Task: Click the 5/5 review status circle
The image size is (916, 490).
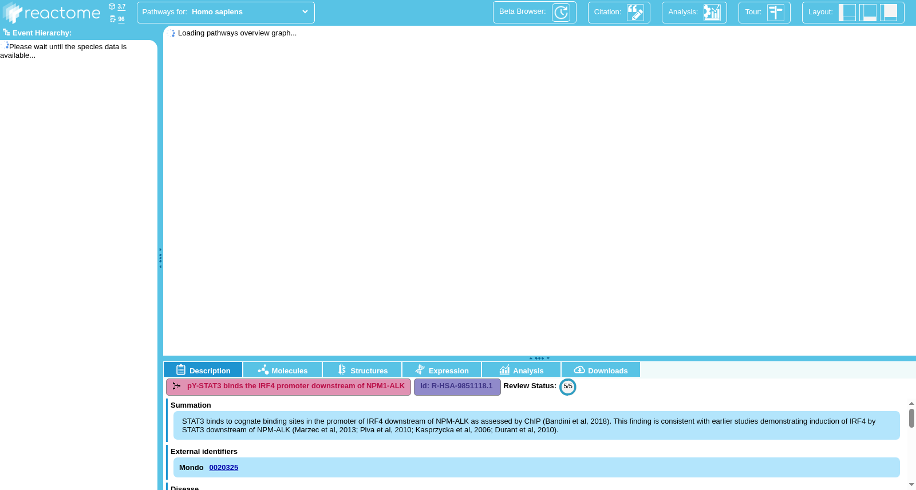Action: 568,387
